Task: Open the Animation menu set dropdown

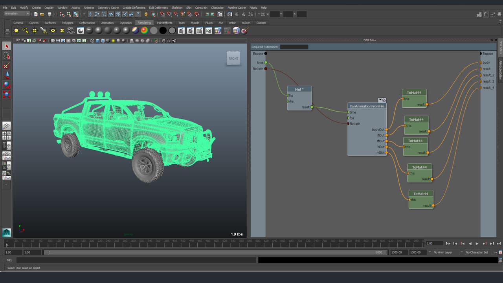Action: click(x=16, y=13)
